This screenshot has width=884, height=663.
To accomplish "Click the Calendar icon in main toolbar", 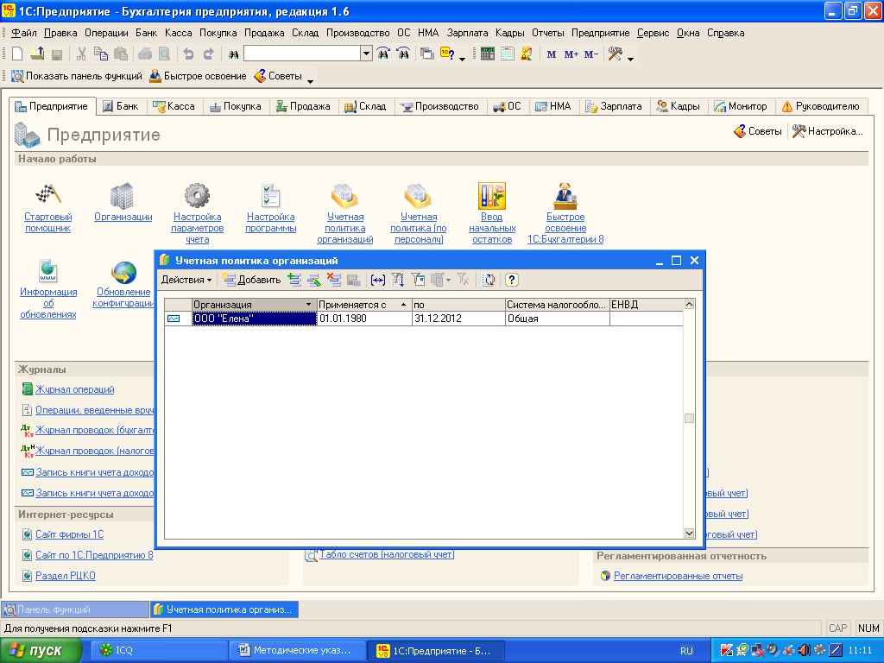I will tap(508, 54).
